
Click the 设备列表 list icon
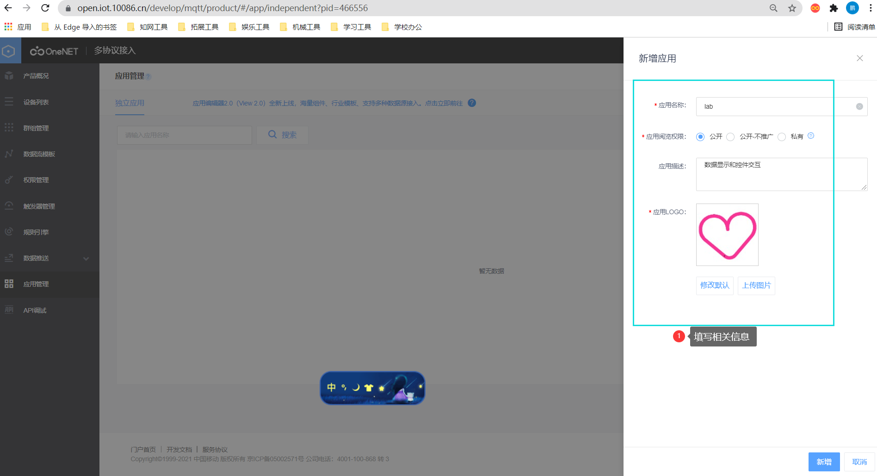(9, 102)
